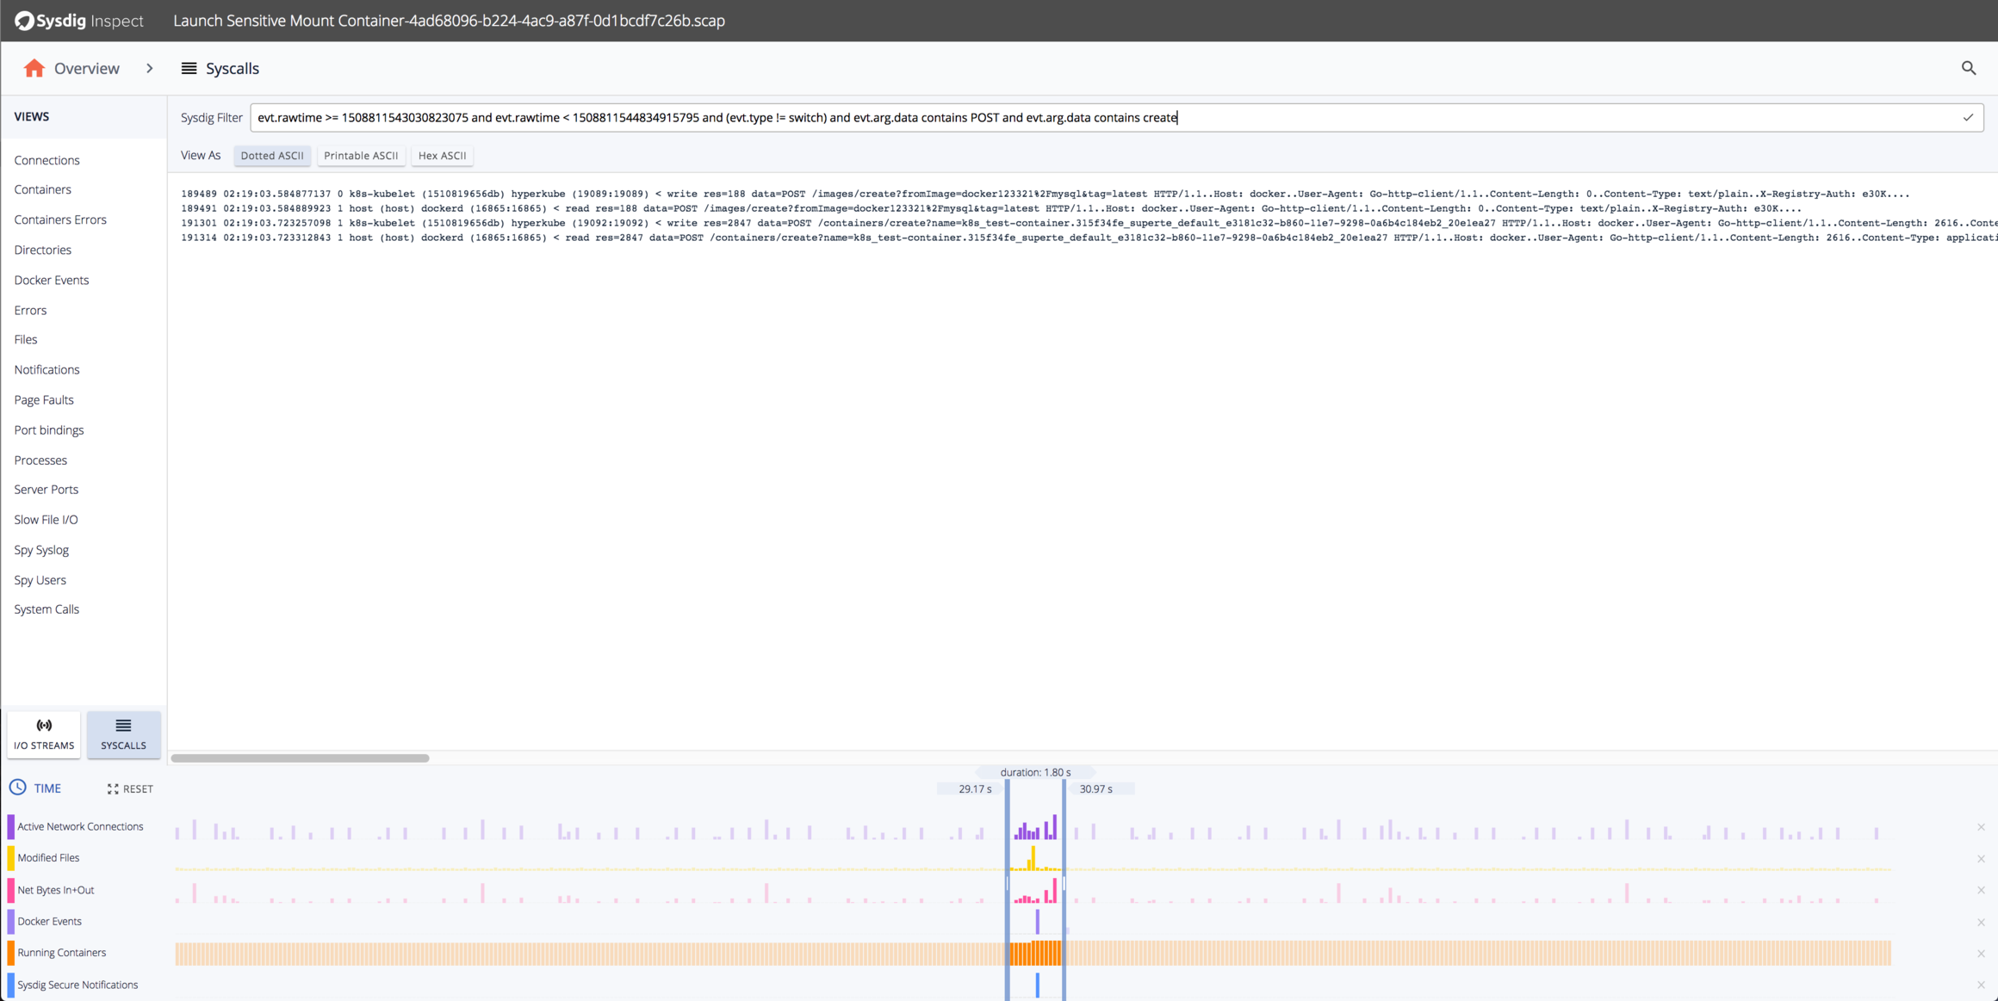This screenshot has height=1001, width=1998.
Task: Click the Syscalls list icon in breadcrumb
Action: click(x=189, y=68)
